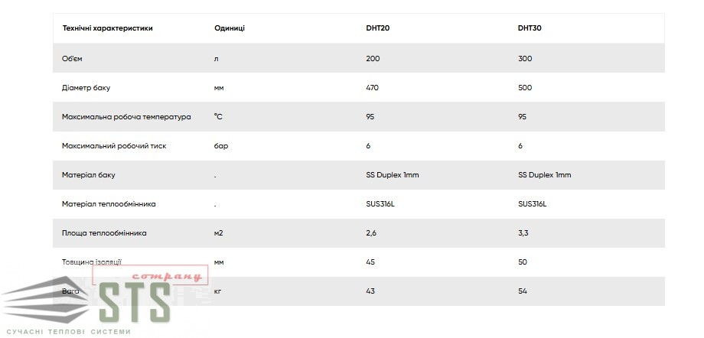
Task: Click SUS316L value under DHT30
Action: pyautogui.click(x=532, y=203)
